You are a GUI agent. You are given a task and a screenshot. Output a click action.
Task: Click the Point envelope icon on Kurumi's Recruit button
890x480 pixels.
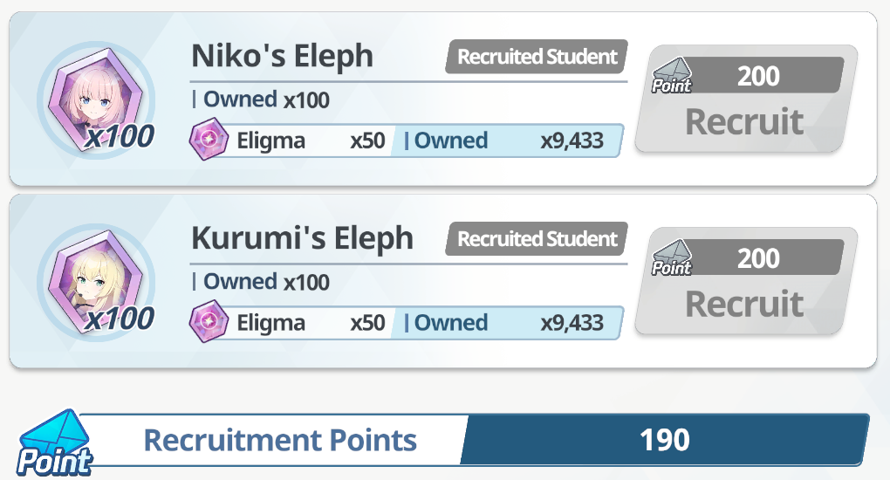(x=672, y=258)
